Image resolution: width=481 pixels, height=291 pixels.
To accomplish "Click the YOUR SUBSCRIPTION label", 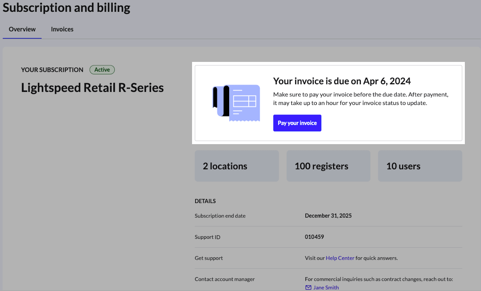I will pos(52,70).
